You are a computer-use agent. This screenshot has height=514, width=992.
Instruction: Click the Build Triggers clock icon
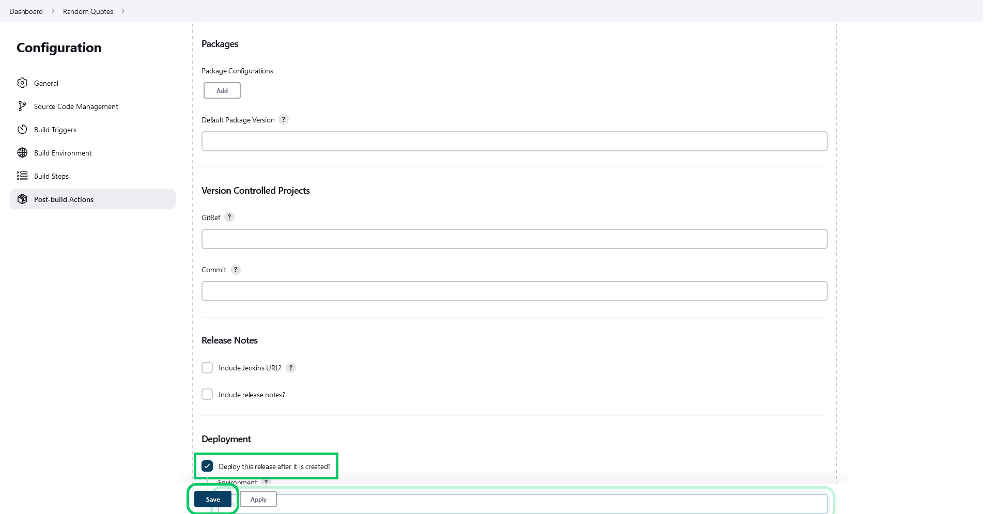tap(22, 129)
